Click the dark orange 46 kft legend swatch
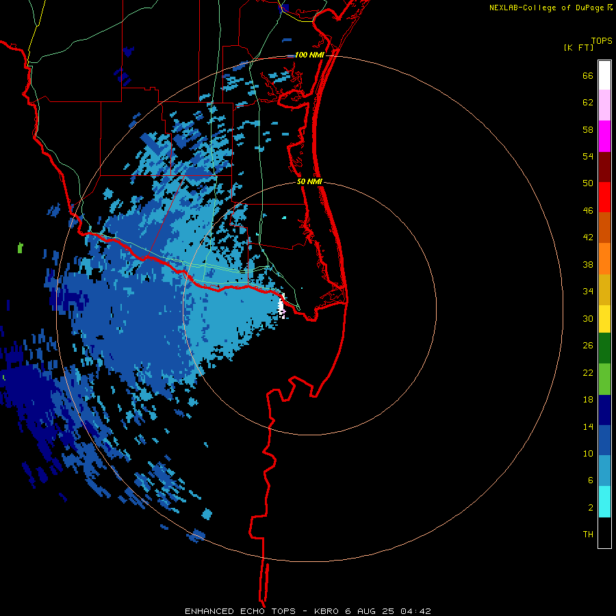The image size is (616, 616). 604,227
